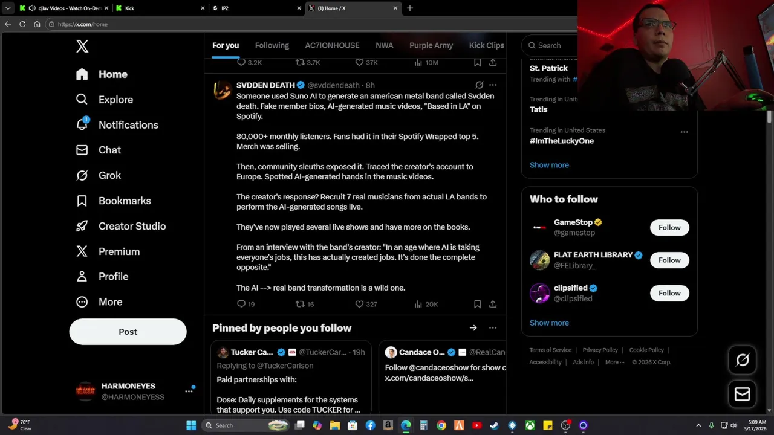Open the Chat page

pyautogui.click(x=98, y=150)
